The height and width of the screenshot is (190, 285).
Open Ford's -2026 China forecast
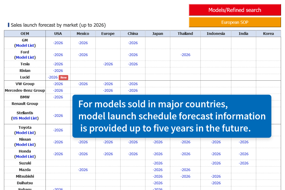[x=133, y=55]
